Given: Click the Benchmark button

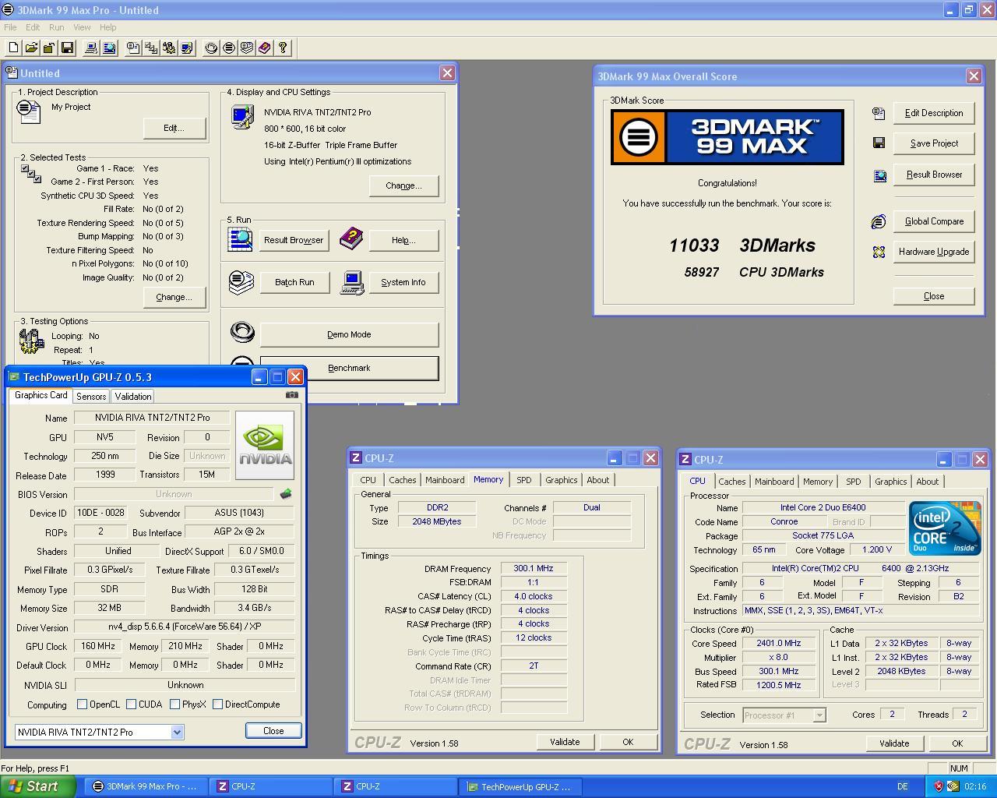Looking at the screenshot, I should 349,368.
